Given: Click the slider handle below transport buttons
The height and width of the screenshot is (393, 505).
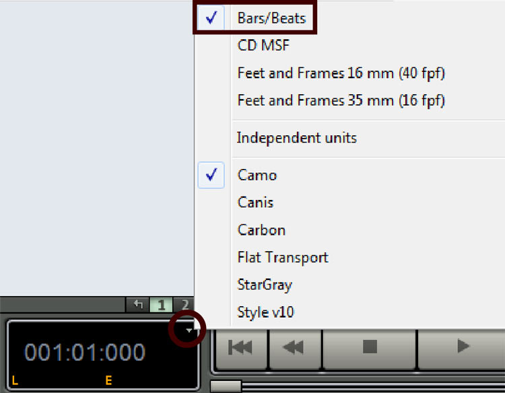Looking at the screenshot, I should [226, 386].
